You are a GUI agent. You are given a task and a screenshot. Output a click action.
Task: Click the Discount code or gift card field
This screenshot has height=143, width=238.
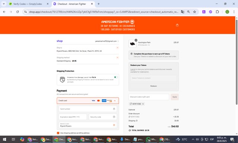tap(149, 97)
